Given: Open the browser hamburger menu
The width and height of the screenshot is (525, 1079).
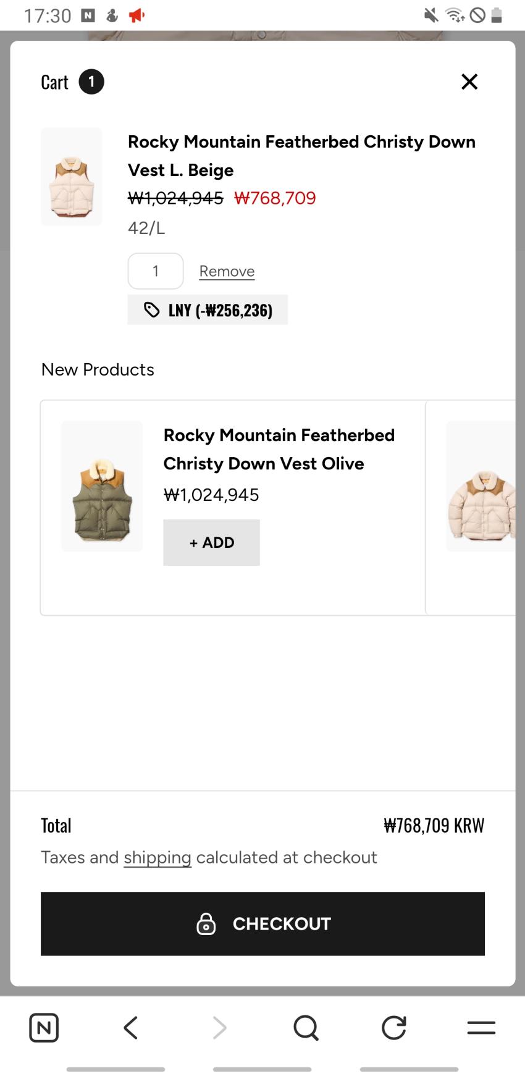Looking at the screenshot, I should tap(481, 1028).
